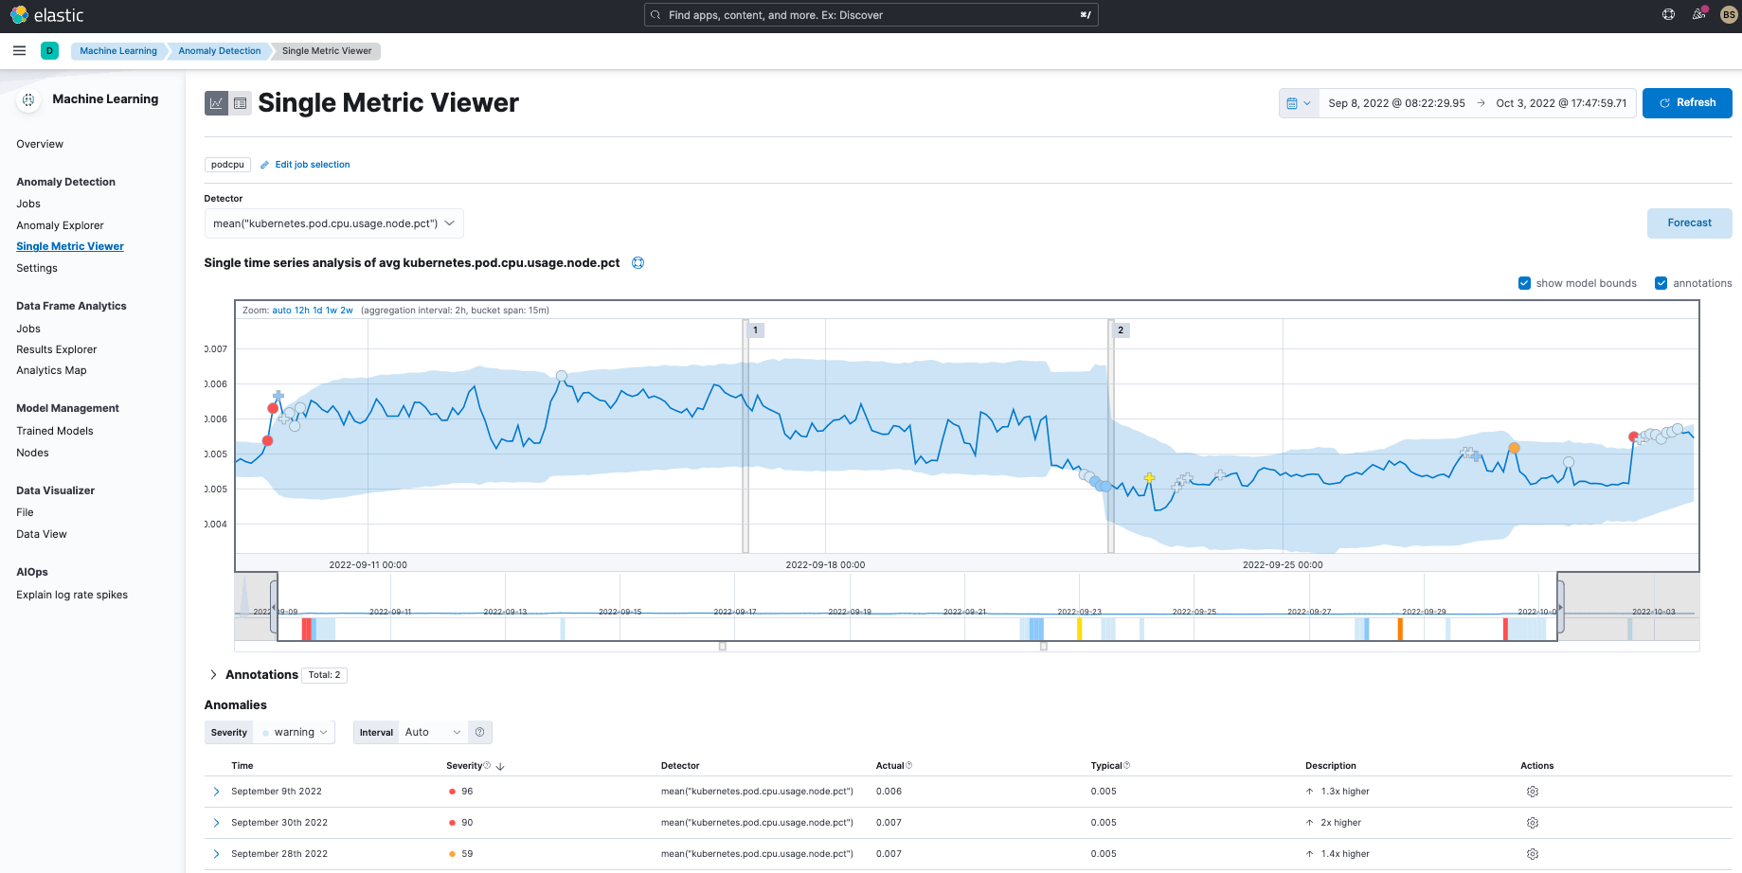
Task: Open the BS user avatar menu
Action: [1729, 14]
